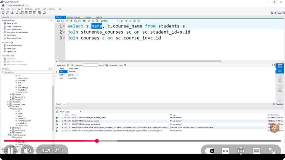Open the Query menu

(20, 9)
